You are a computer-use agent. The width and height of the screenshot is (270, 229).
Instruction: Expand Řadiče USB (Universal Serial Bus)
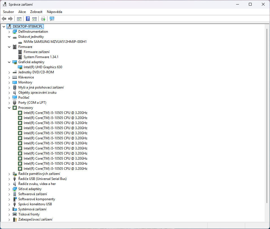9,179
